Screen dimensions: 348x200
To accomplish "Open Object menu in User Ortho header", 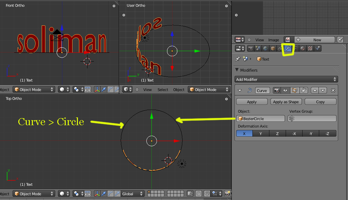I will click(x=179, y=90).
